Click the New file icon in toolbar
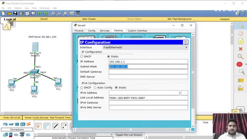This screenshot has height=139, width=247. tap(3, 14)
